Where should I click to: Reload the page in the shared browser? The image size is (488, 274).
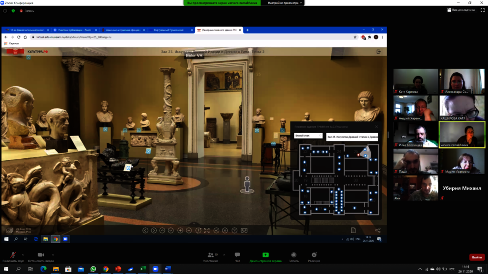[x=19, y=37]
